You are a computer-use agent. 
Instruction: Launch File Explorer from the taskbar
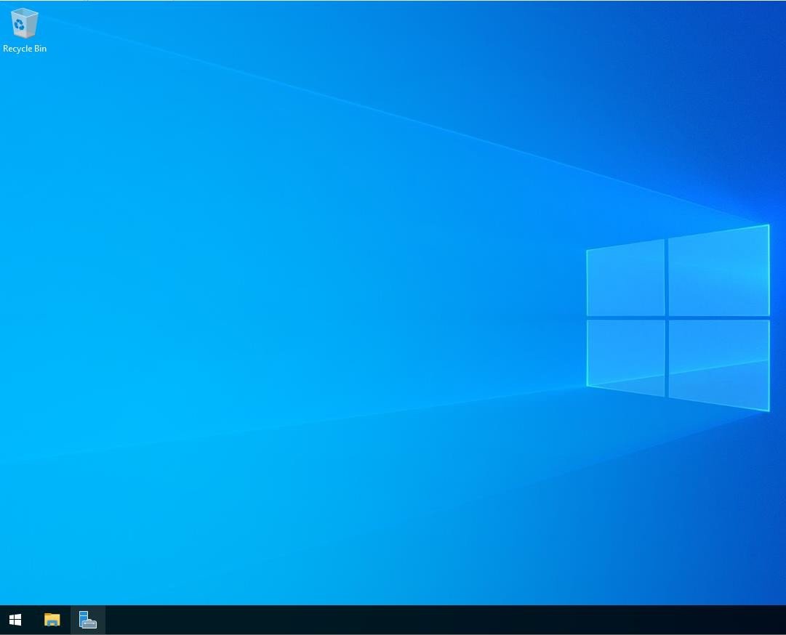(52, 620)
